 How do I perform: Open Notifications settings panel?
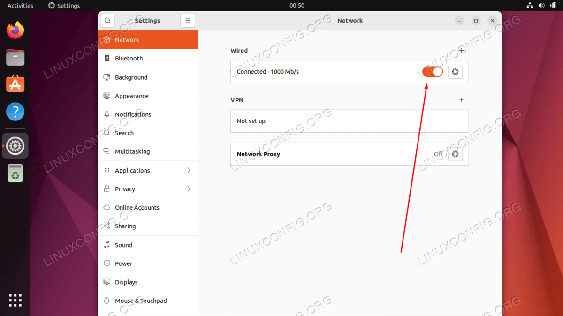point(133,114)
